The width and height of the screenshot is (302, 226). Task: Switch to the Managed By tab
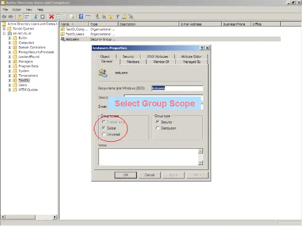click(192, 62)
